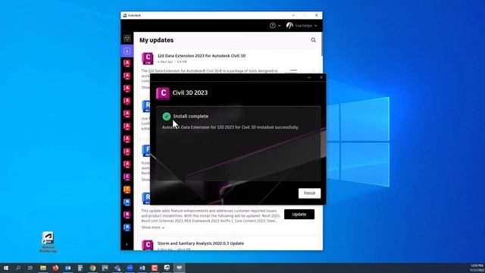485x273 pixels.
Task: Expand the sidebar with the chevron arrow
Action: point(127,244)
